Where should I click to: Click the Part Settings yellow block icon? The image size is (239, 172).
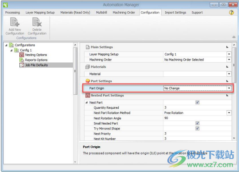pos(87,81)
